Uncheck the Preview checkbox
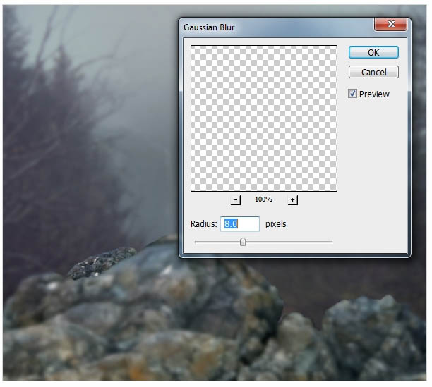432x387 pixels. [x=352, y=94]
